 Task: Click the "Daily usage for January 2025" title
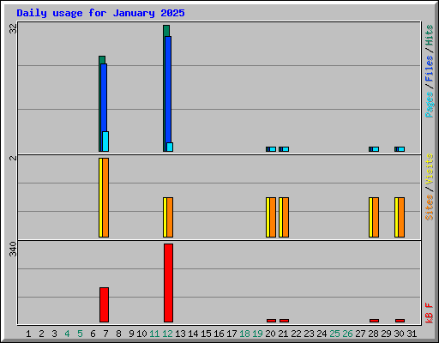pos(100,13)
